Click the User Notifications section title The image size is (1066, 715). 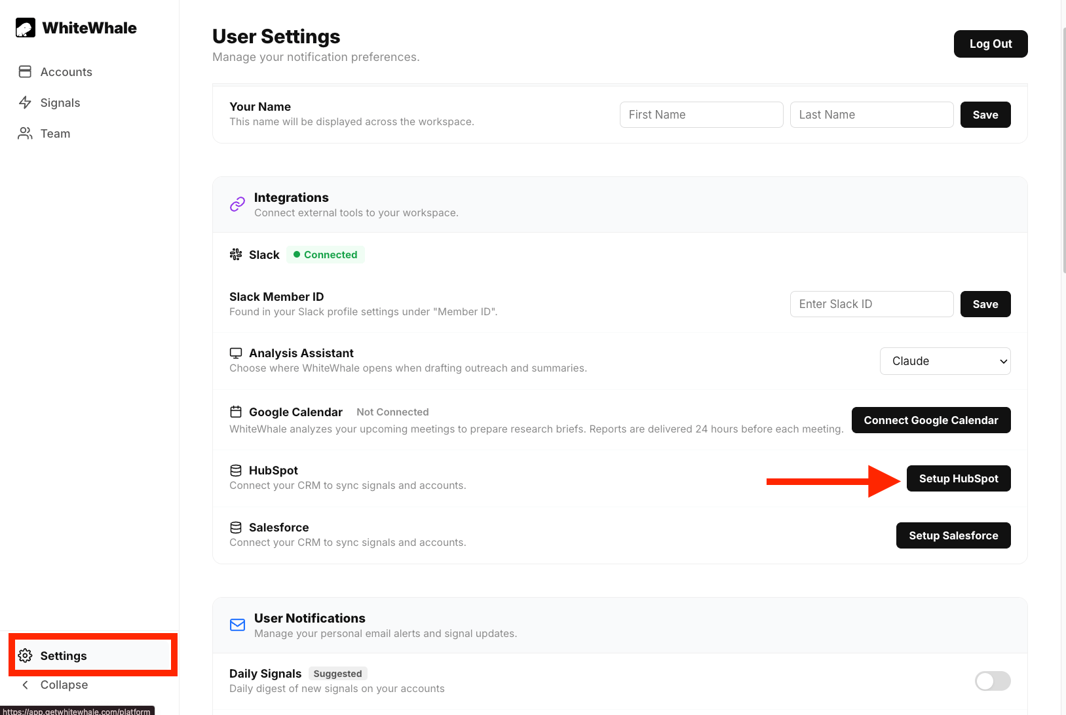tap(310, 618)
